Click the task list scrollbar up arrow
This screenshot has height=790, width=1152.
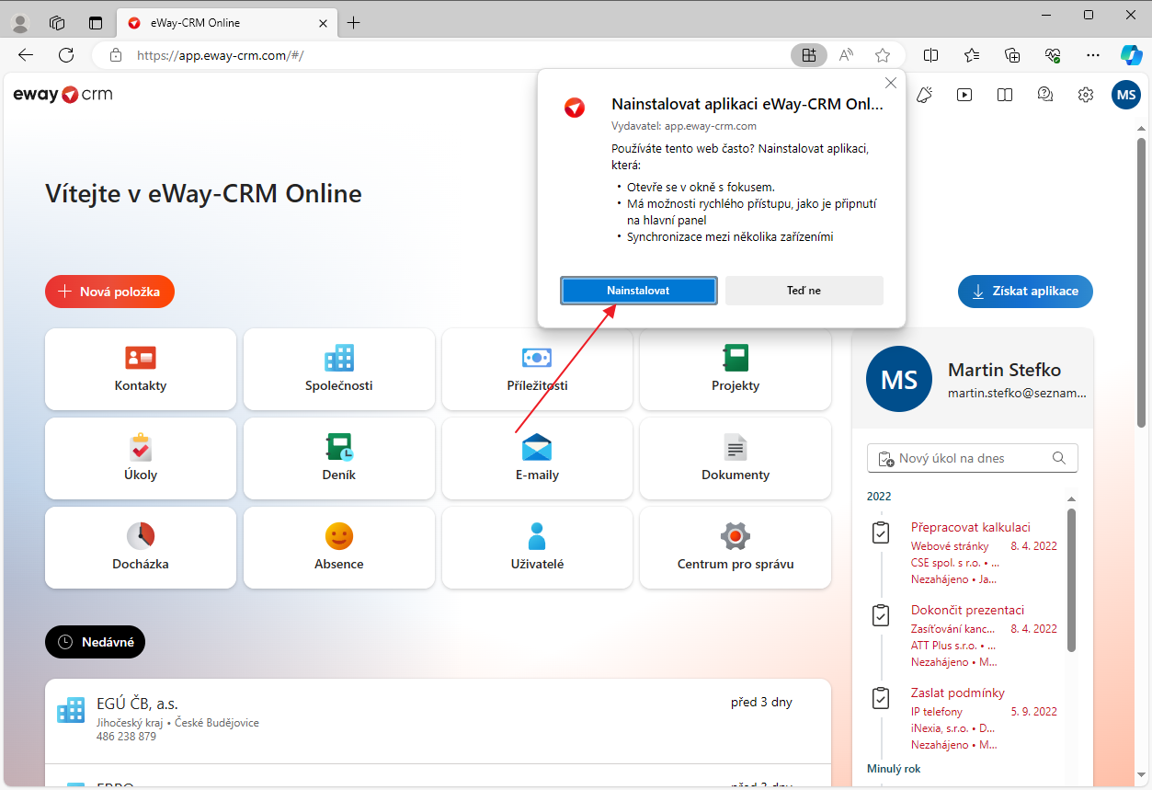click(1071, 498)
